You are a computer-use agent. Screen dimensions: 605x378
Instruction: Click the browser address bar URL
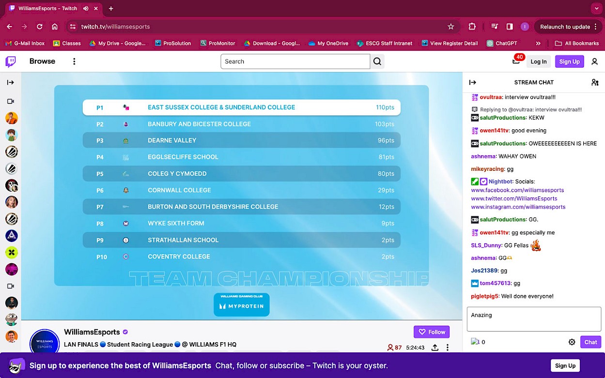(x=115, y=27)
